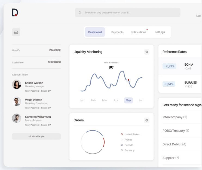The height and width of the screenshot is (170, 202).
Task: Select Apr on the liquidity chart
Action: (116, 100)
